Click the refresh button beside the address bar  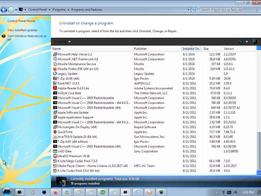coord(194,10)
